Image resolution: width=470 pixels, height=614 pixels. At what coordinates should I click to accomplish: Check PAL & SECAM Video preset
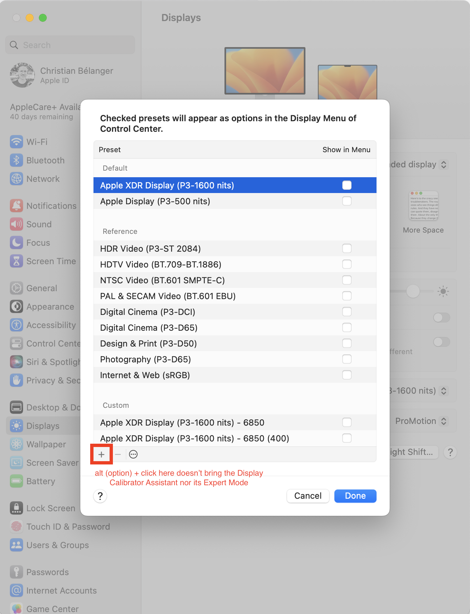pos(347,296)
